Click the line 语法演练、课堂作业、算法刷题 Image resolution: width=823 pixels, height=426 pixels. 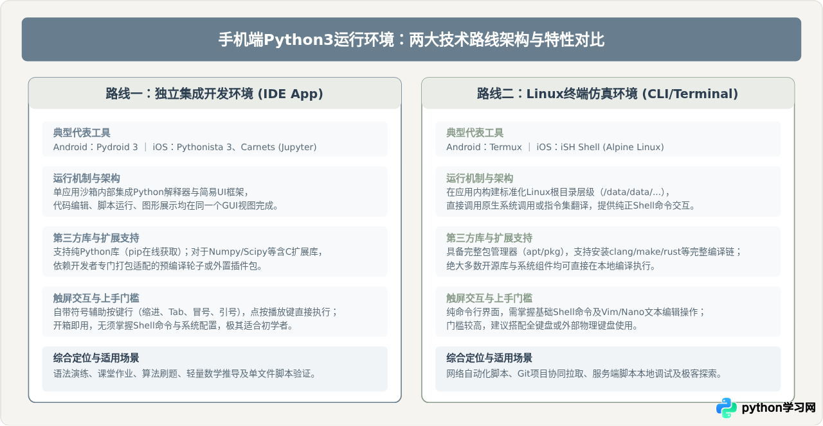click(185, 373)
